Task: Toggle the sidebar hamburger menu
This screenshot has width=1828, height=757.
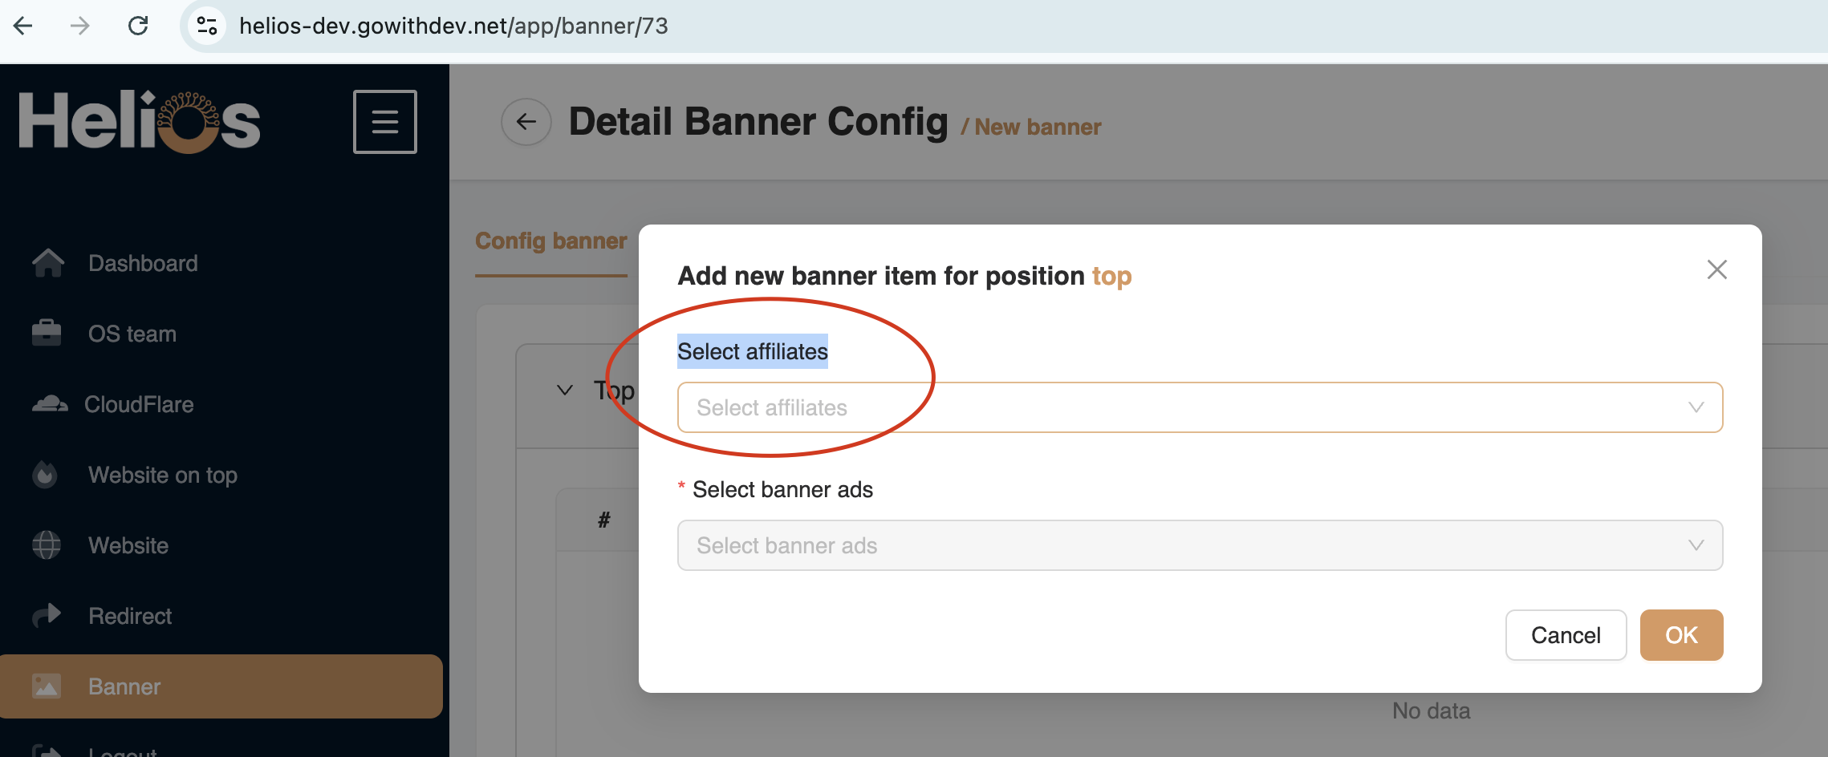Action: [385, 122]
